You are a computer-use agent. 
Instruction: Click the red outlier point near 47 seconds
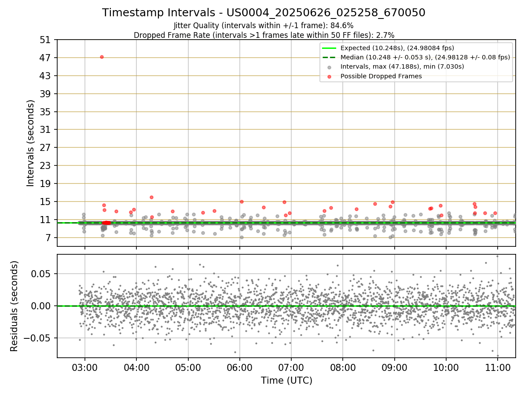click(102, 57)
